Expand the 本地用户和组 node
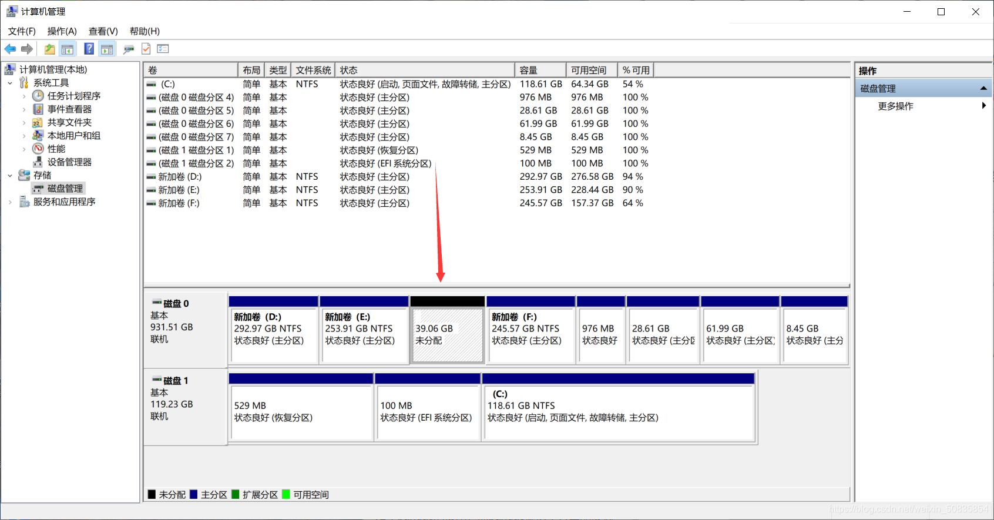Image resolution: width=994 pixels, height=520 pixels. tap(24, 136)
